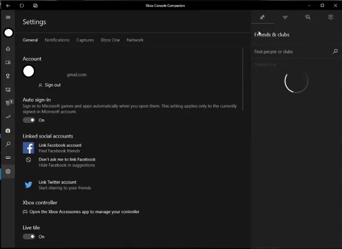Choose Don't ask me to link Facebook
Screen dimensions: 342x249
(x=67, y=159)
